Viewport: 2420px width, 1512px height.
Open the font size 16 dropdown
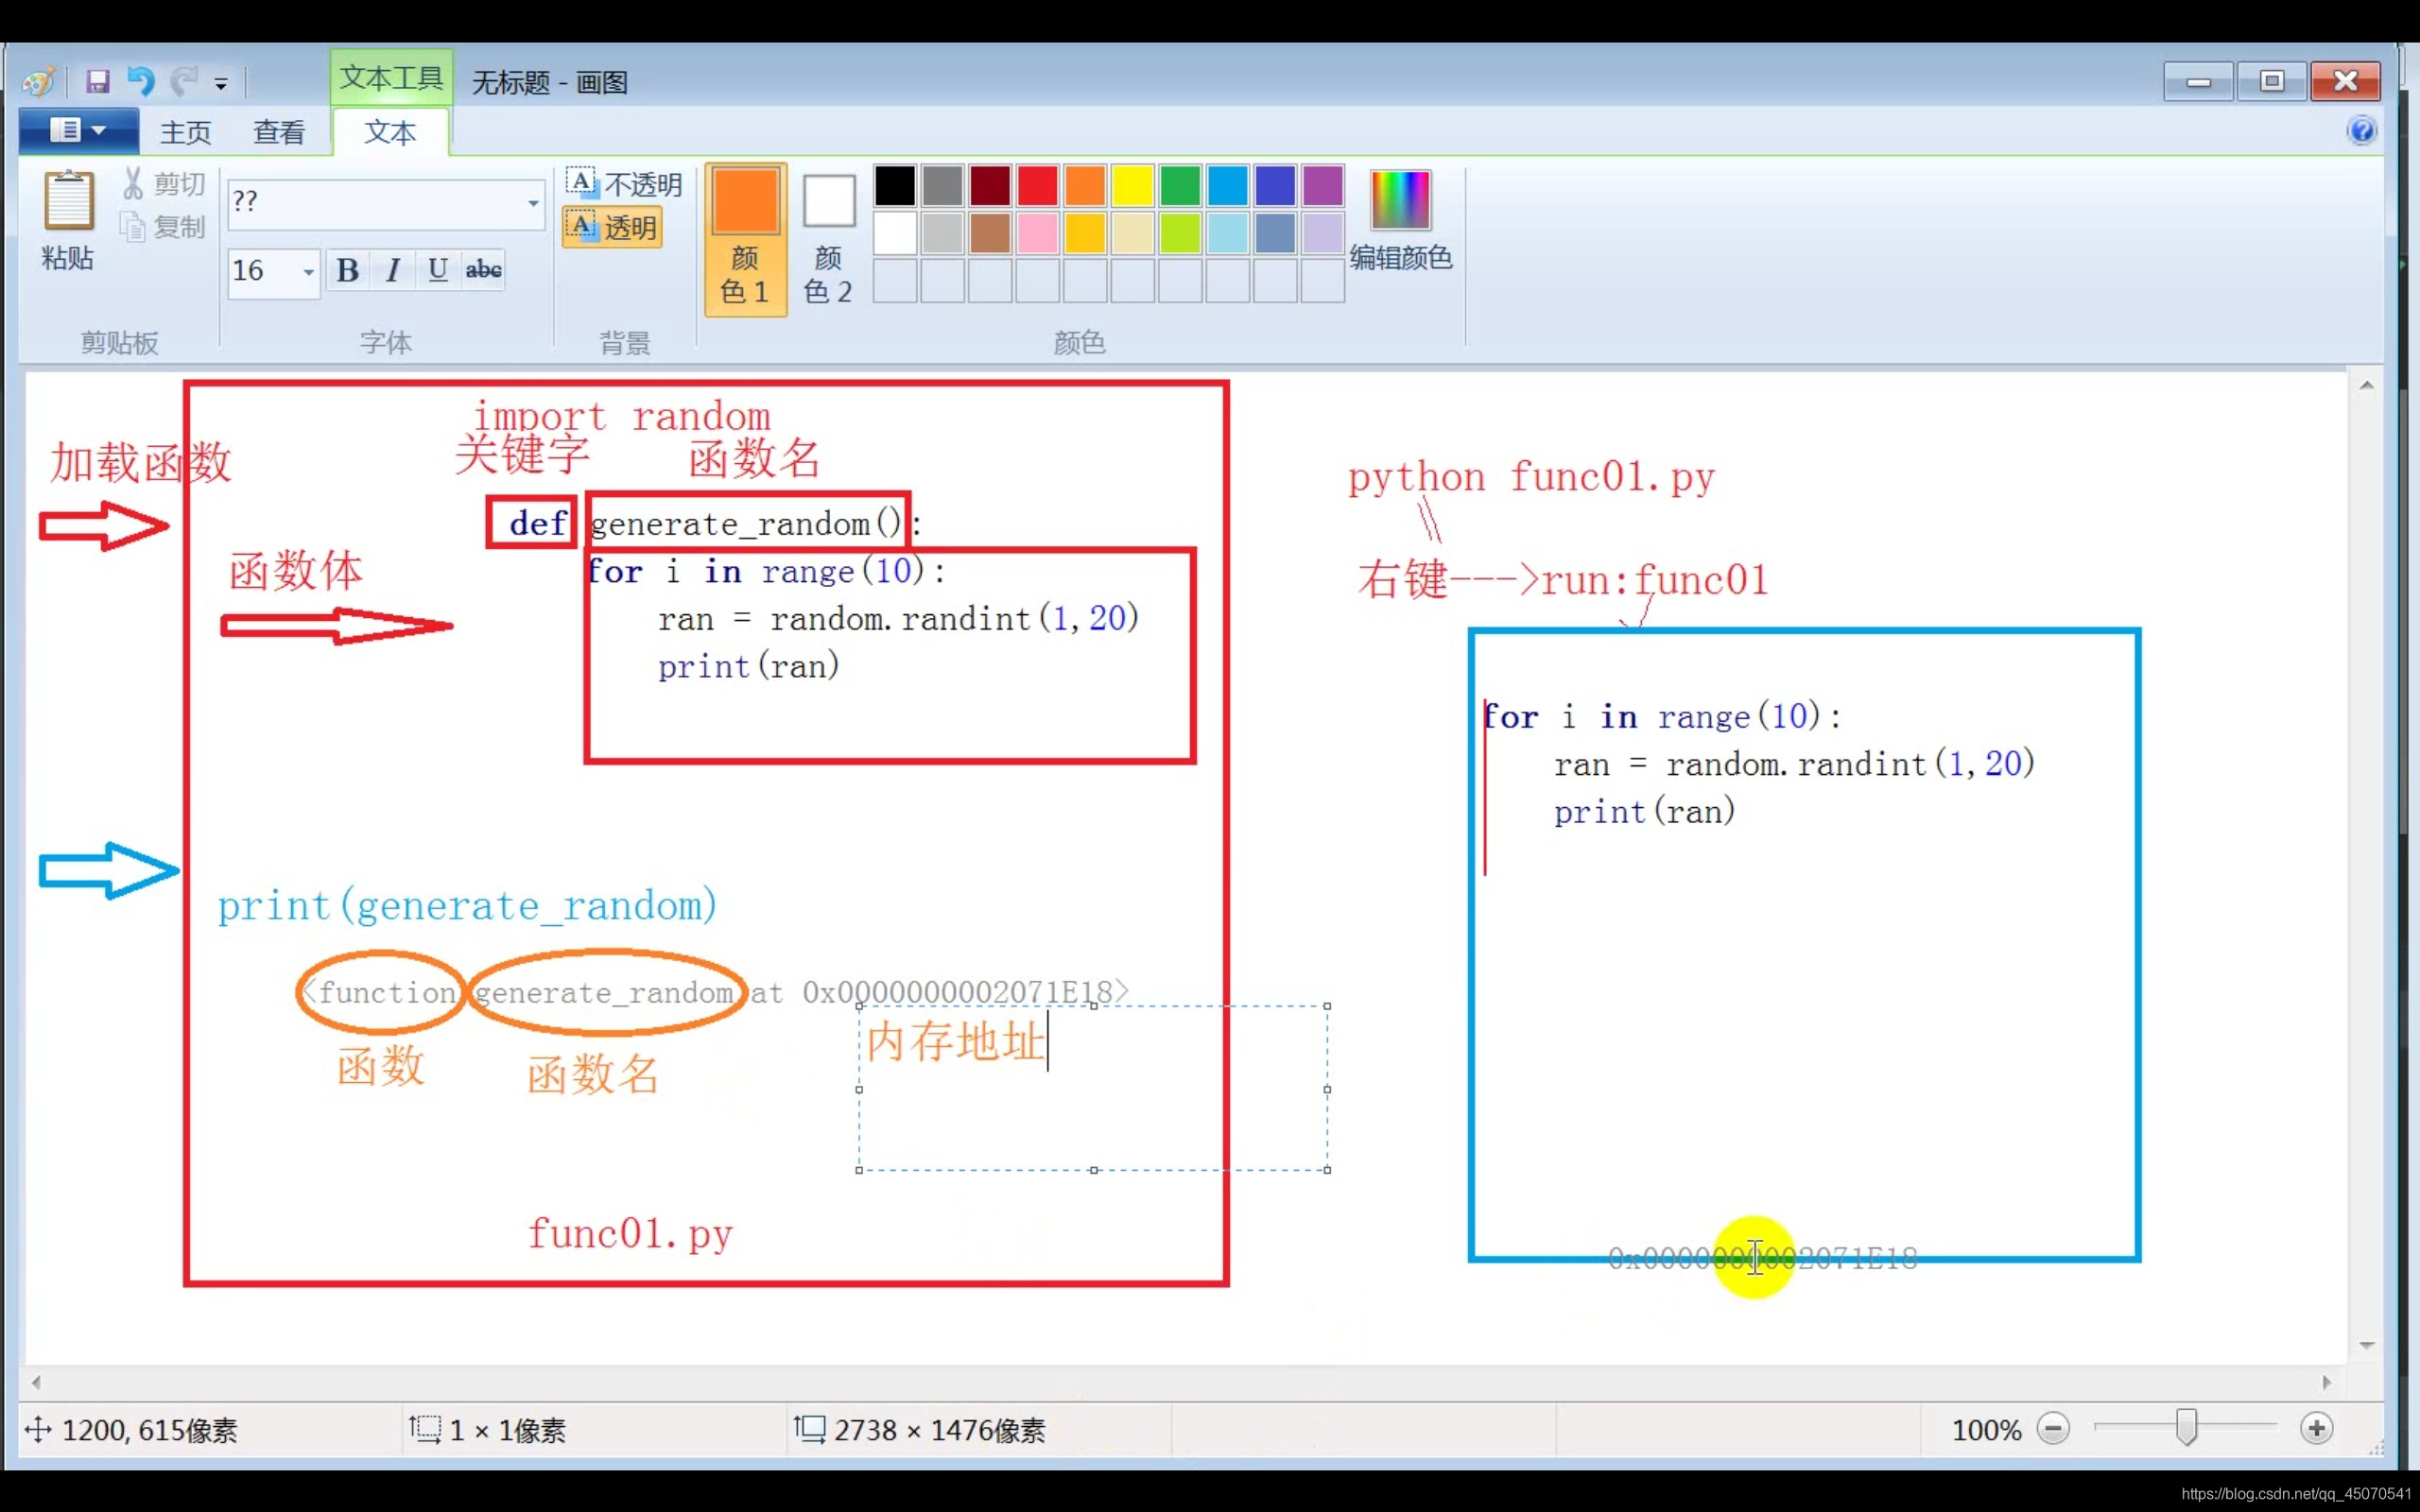[x=308, y=271]
